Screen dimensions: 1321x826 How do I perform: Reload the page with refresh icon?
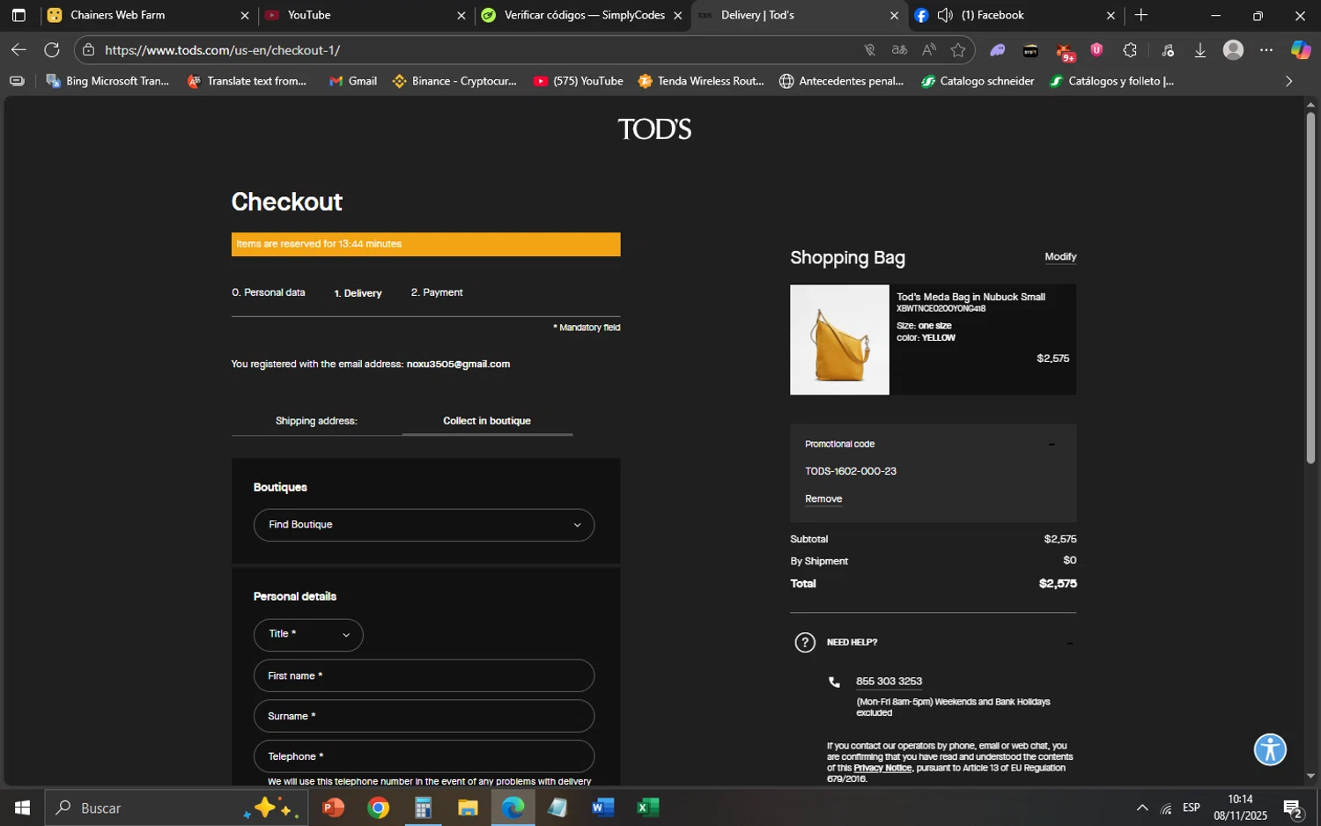click(52, 50)
